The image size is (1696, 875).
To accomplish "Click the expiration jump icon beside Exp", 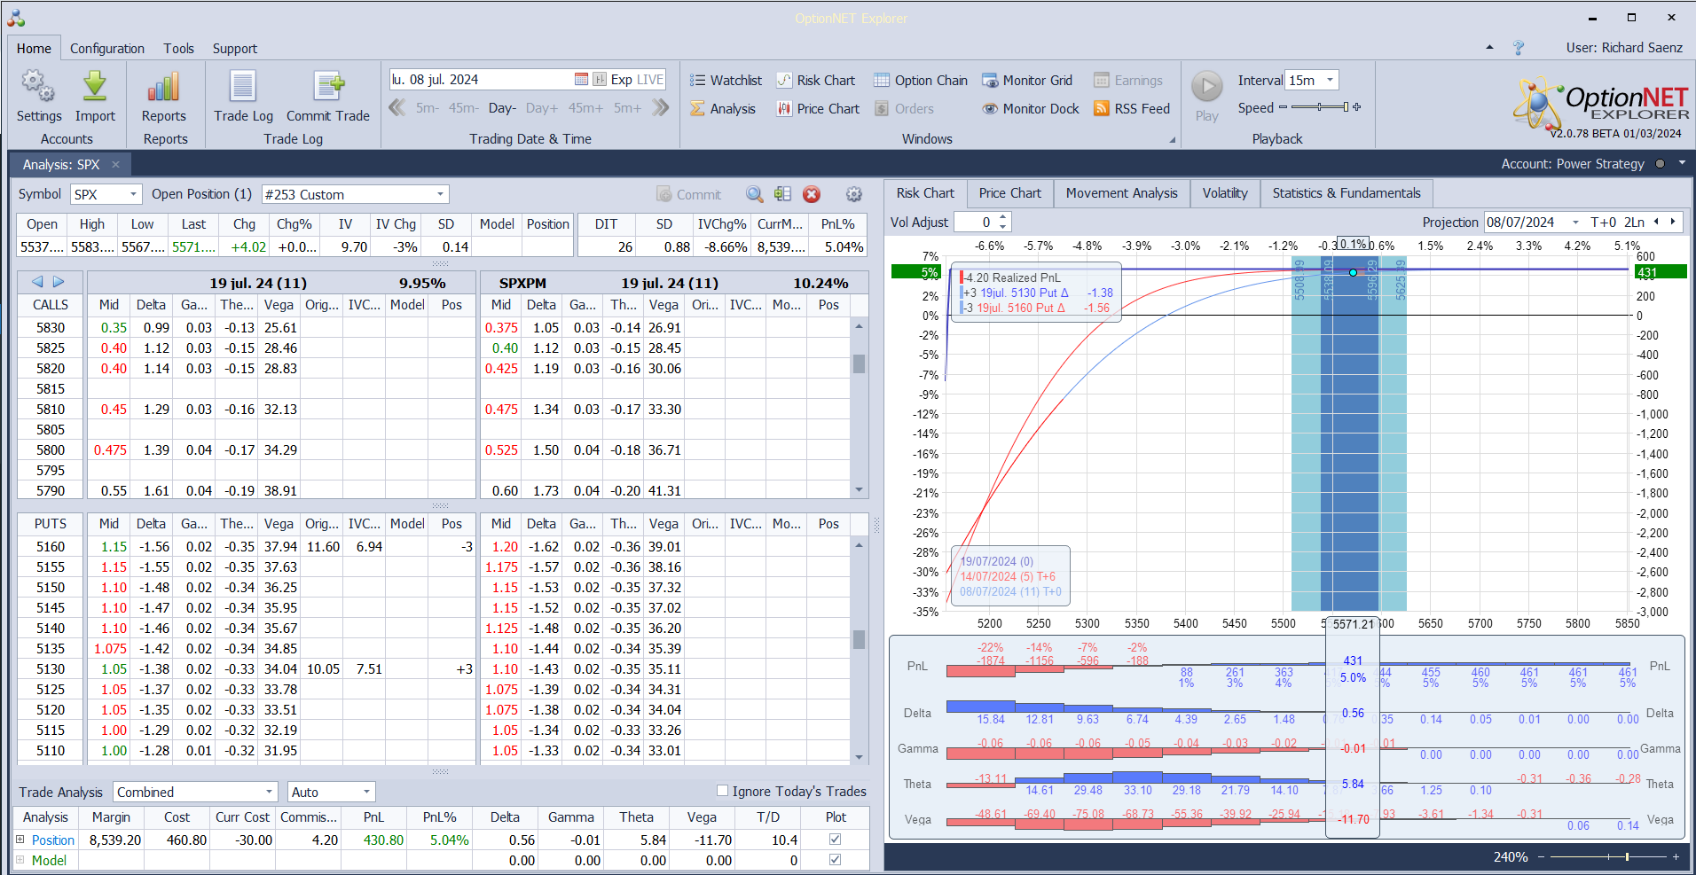I will 600,80.
